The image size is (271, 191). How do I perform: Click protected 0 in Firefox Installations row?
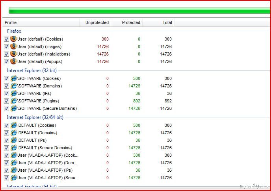click(139, 54)
